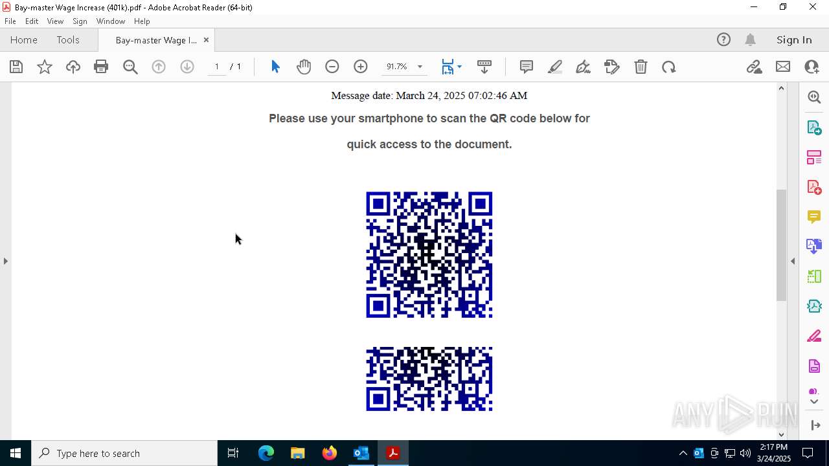This screenshot has width=829, height=466.
Task: Open the File menu
Action: click(10, 21)
